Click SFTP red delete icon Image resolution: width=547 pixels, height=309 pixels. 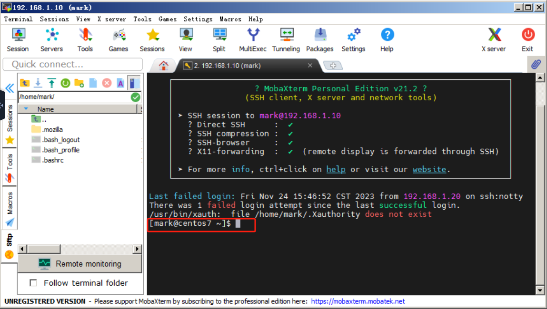(107, 83)
